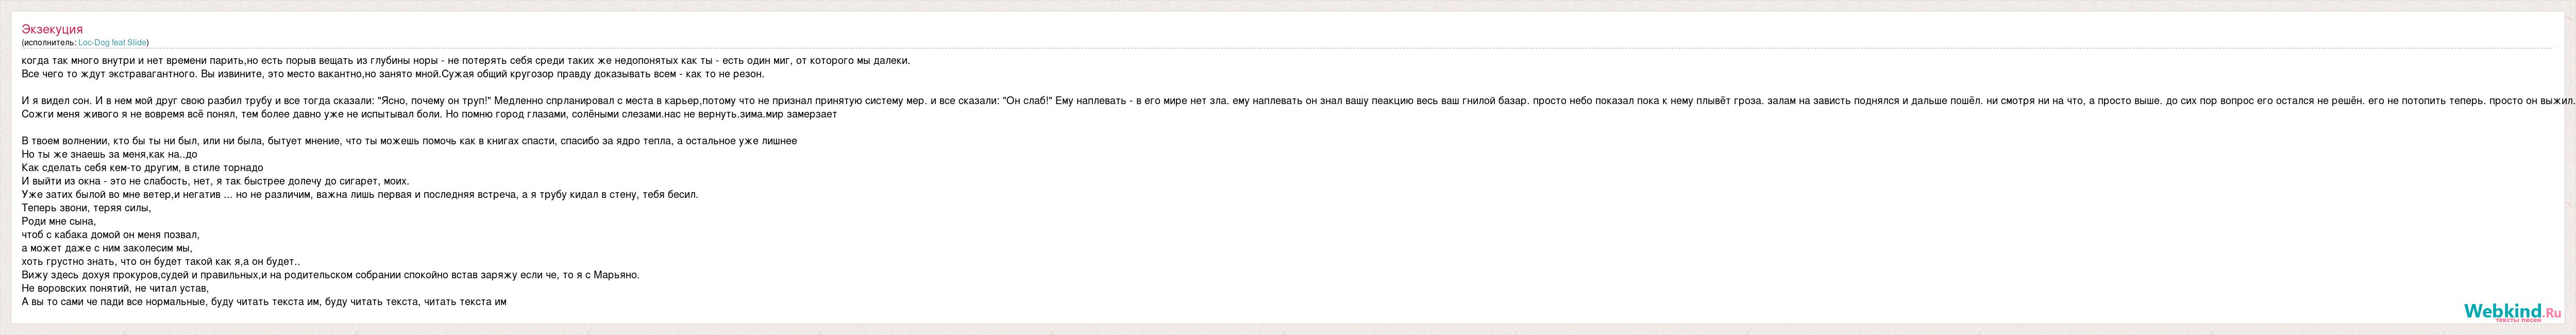The image size is (2576, 335).
Task: Open the Loc-Dog feat Slide artist link
Action: pos(112,43)
